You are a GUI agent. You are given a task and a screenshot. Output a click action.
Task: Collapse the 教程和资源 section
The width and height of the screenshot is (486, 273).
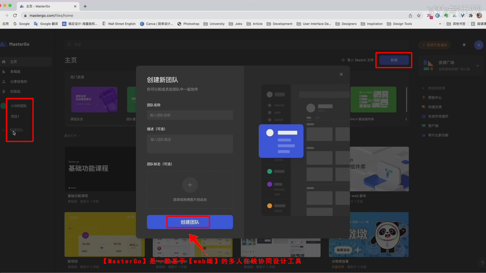pos(423,88)
